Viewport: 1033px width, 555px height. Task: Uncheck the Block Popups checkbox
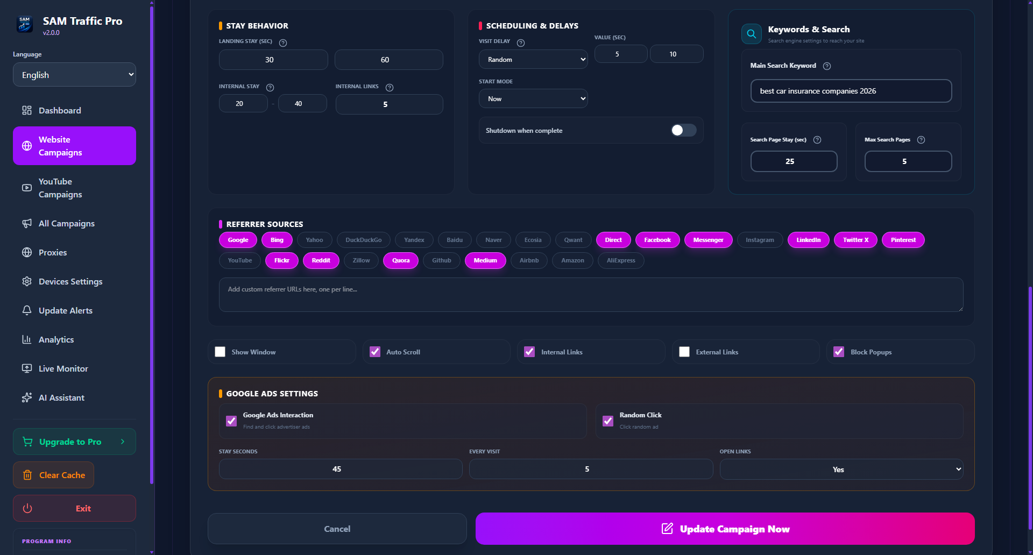tap(839, 352)
